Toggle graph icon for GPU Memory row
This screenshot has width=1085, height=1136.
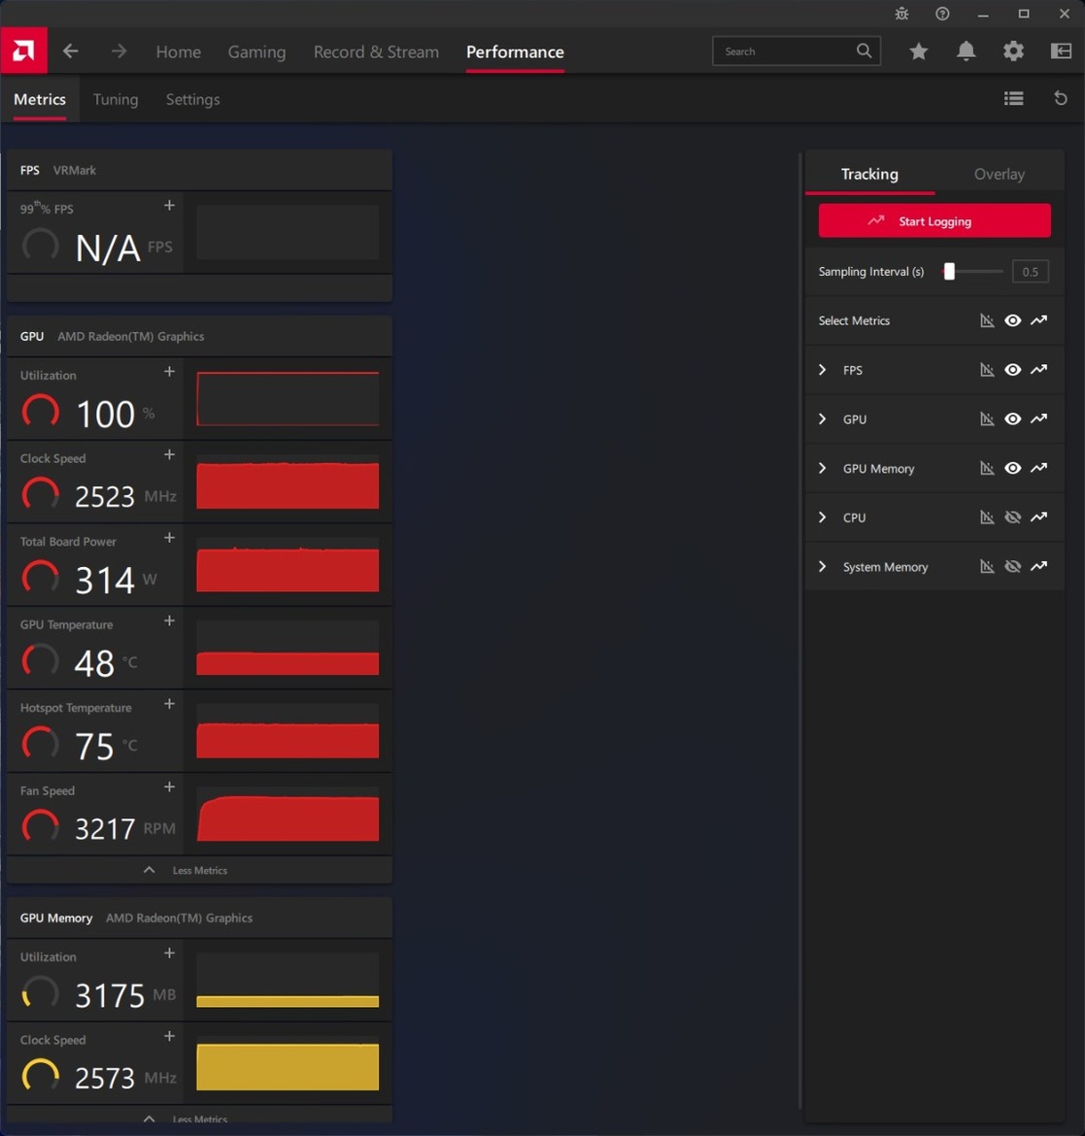(987, 468)
